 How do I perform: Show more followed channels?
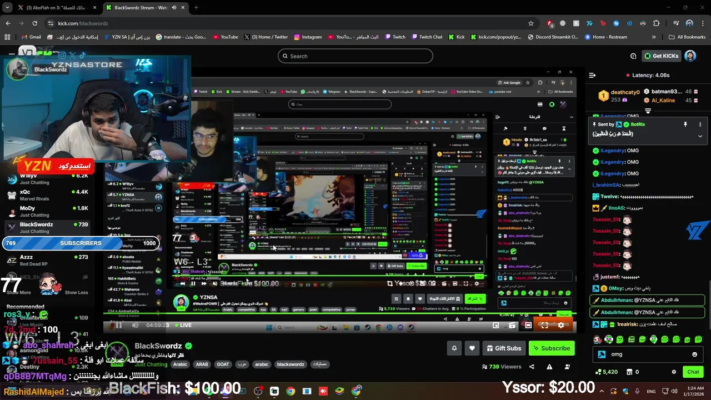click(19, 292)
